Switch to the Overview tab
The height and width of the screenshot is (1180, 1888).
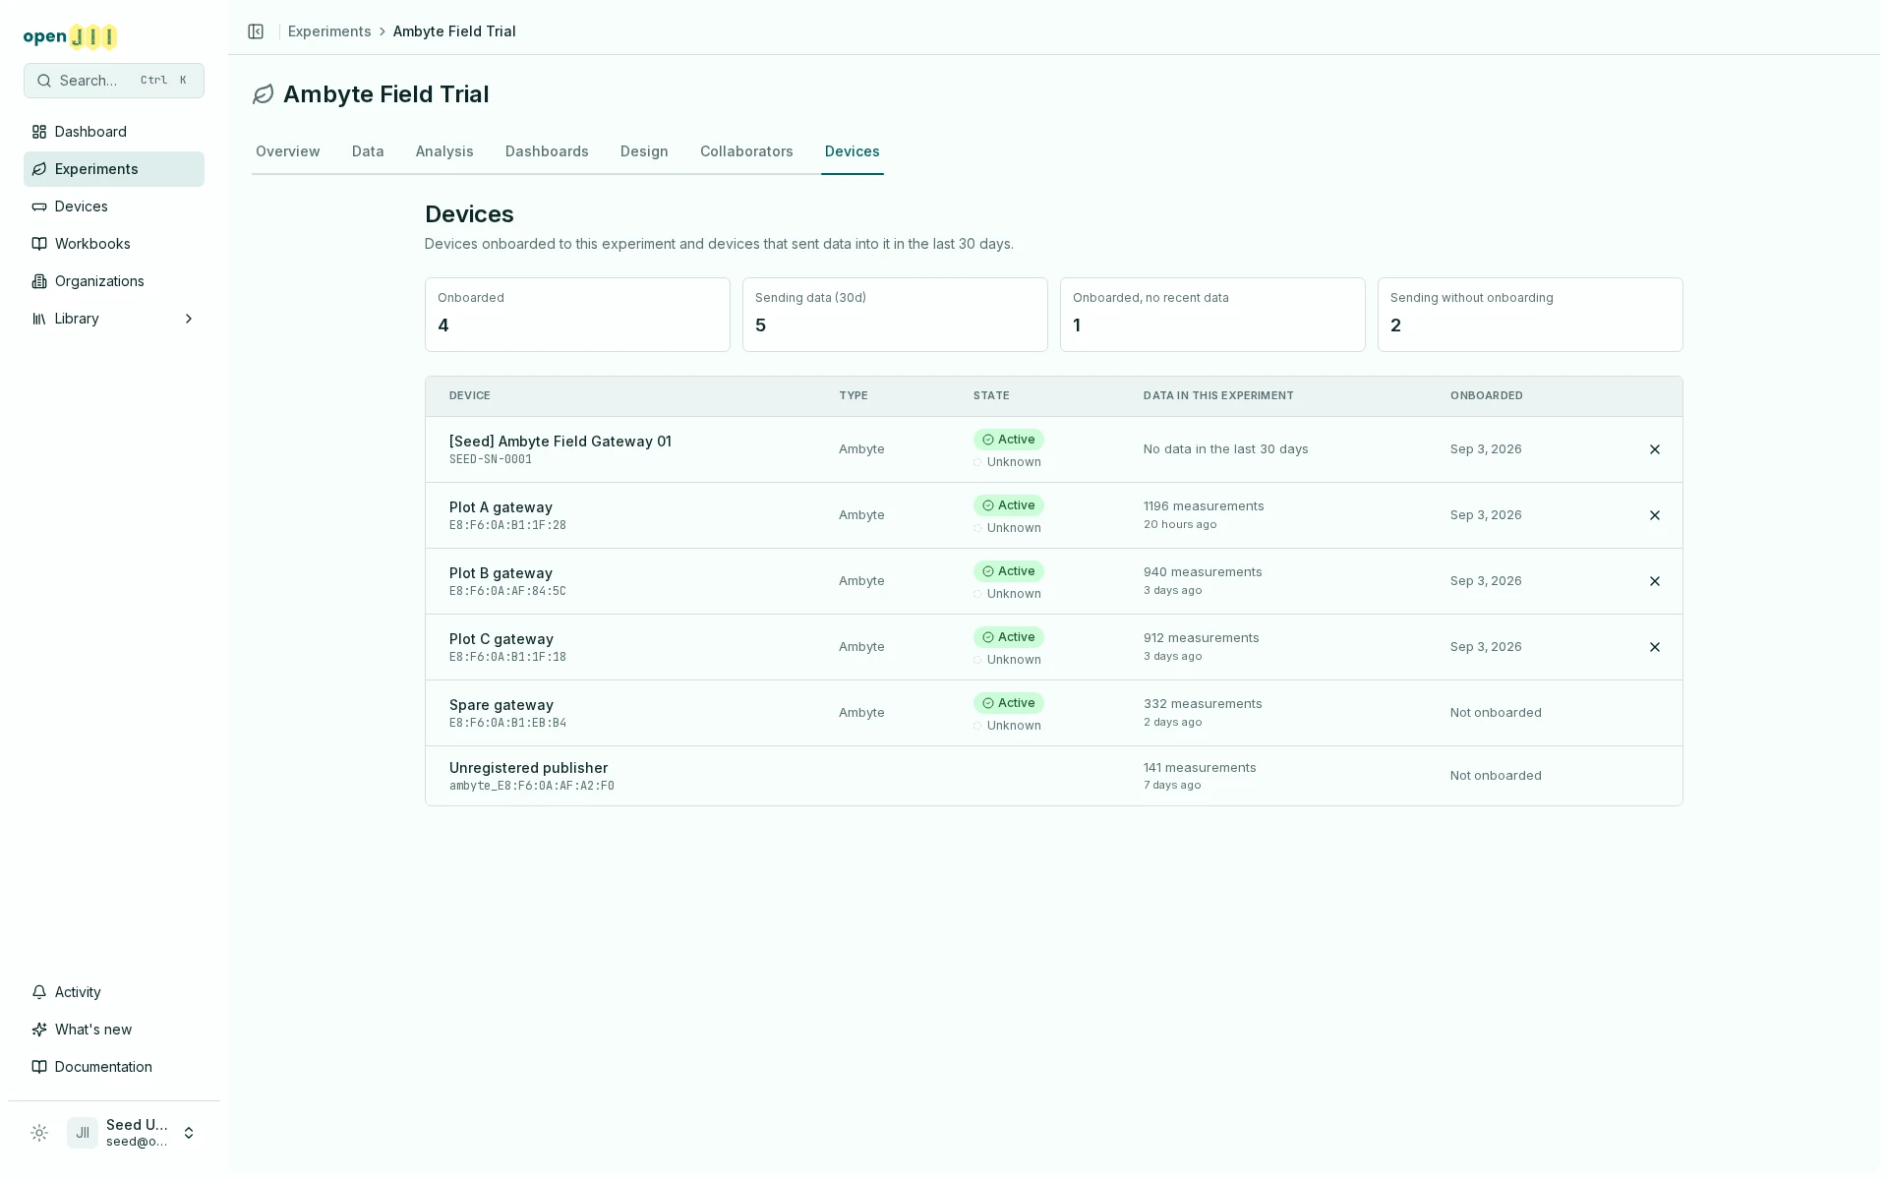coord(287,151)
